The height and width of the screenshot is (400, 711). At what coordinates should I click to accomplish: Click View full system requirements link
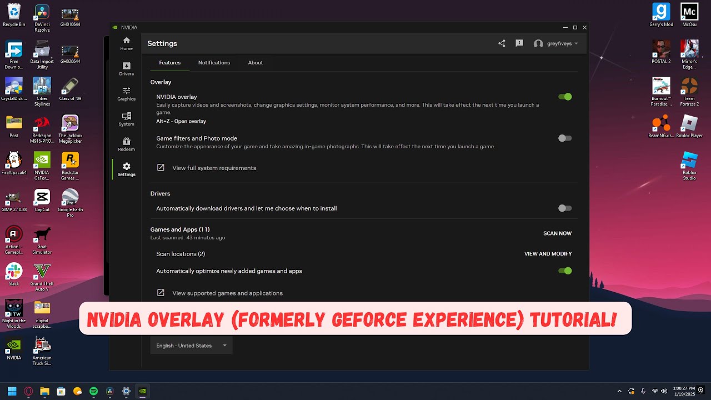pyautogui.click(x=214, y=168)
